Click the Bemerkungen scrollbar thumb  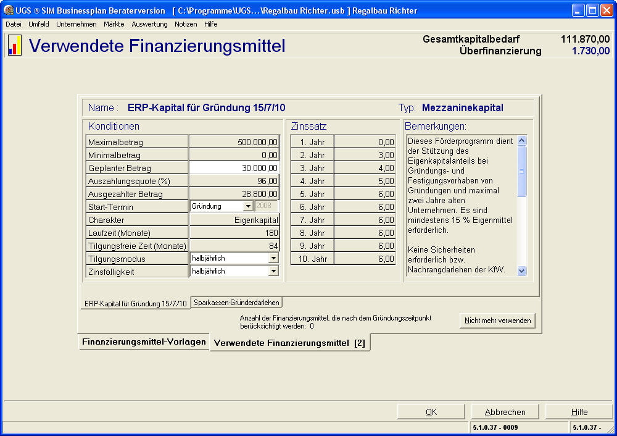[x=522, y=171]
